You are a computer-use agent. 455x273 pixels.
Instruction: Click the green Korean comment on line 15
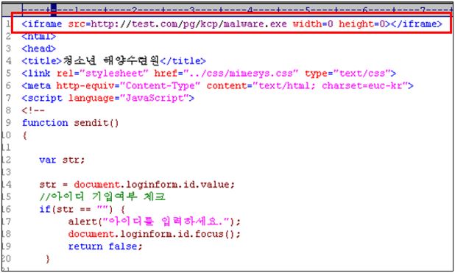point(102,196)
